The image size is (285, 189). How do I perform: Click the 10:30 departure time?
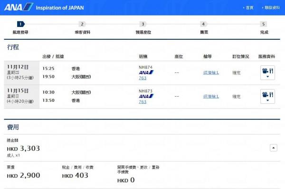(x=48, y=92)
